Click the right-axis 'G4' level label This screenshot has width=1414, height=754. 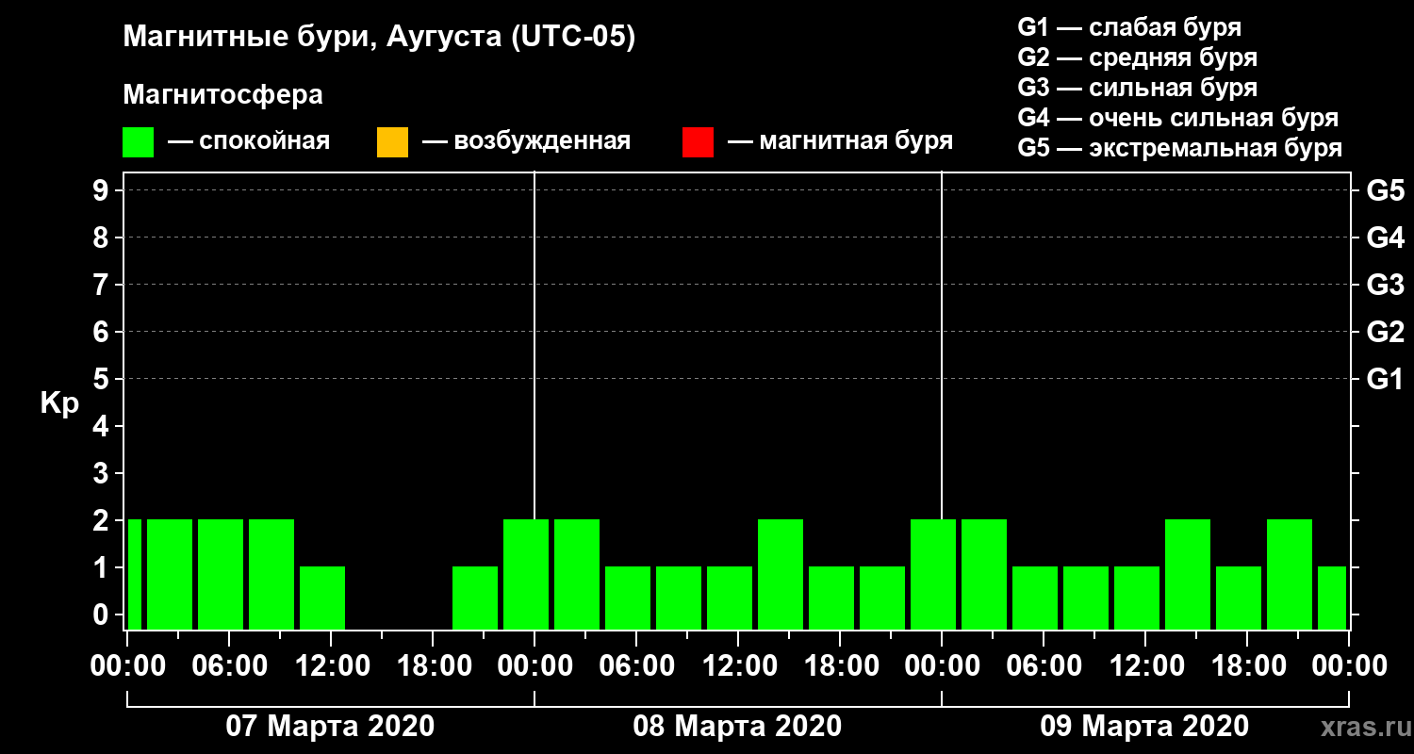[x=1385, y=238]
